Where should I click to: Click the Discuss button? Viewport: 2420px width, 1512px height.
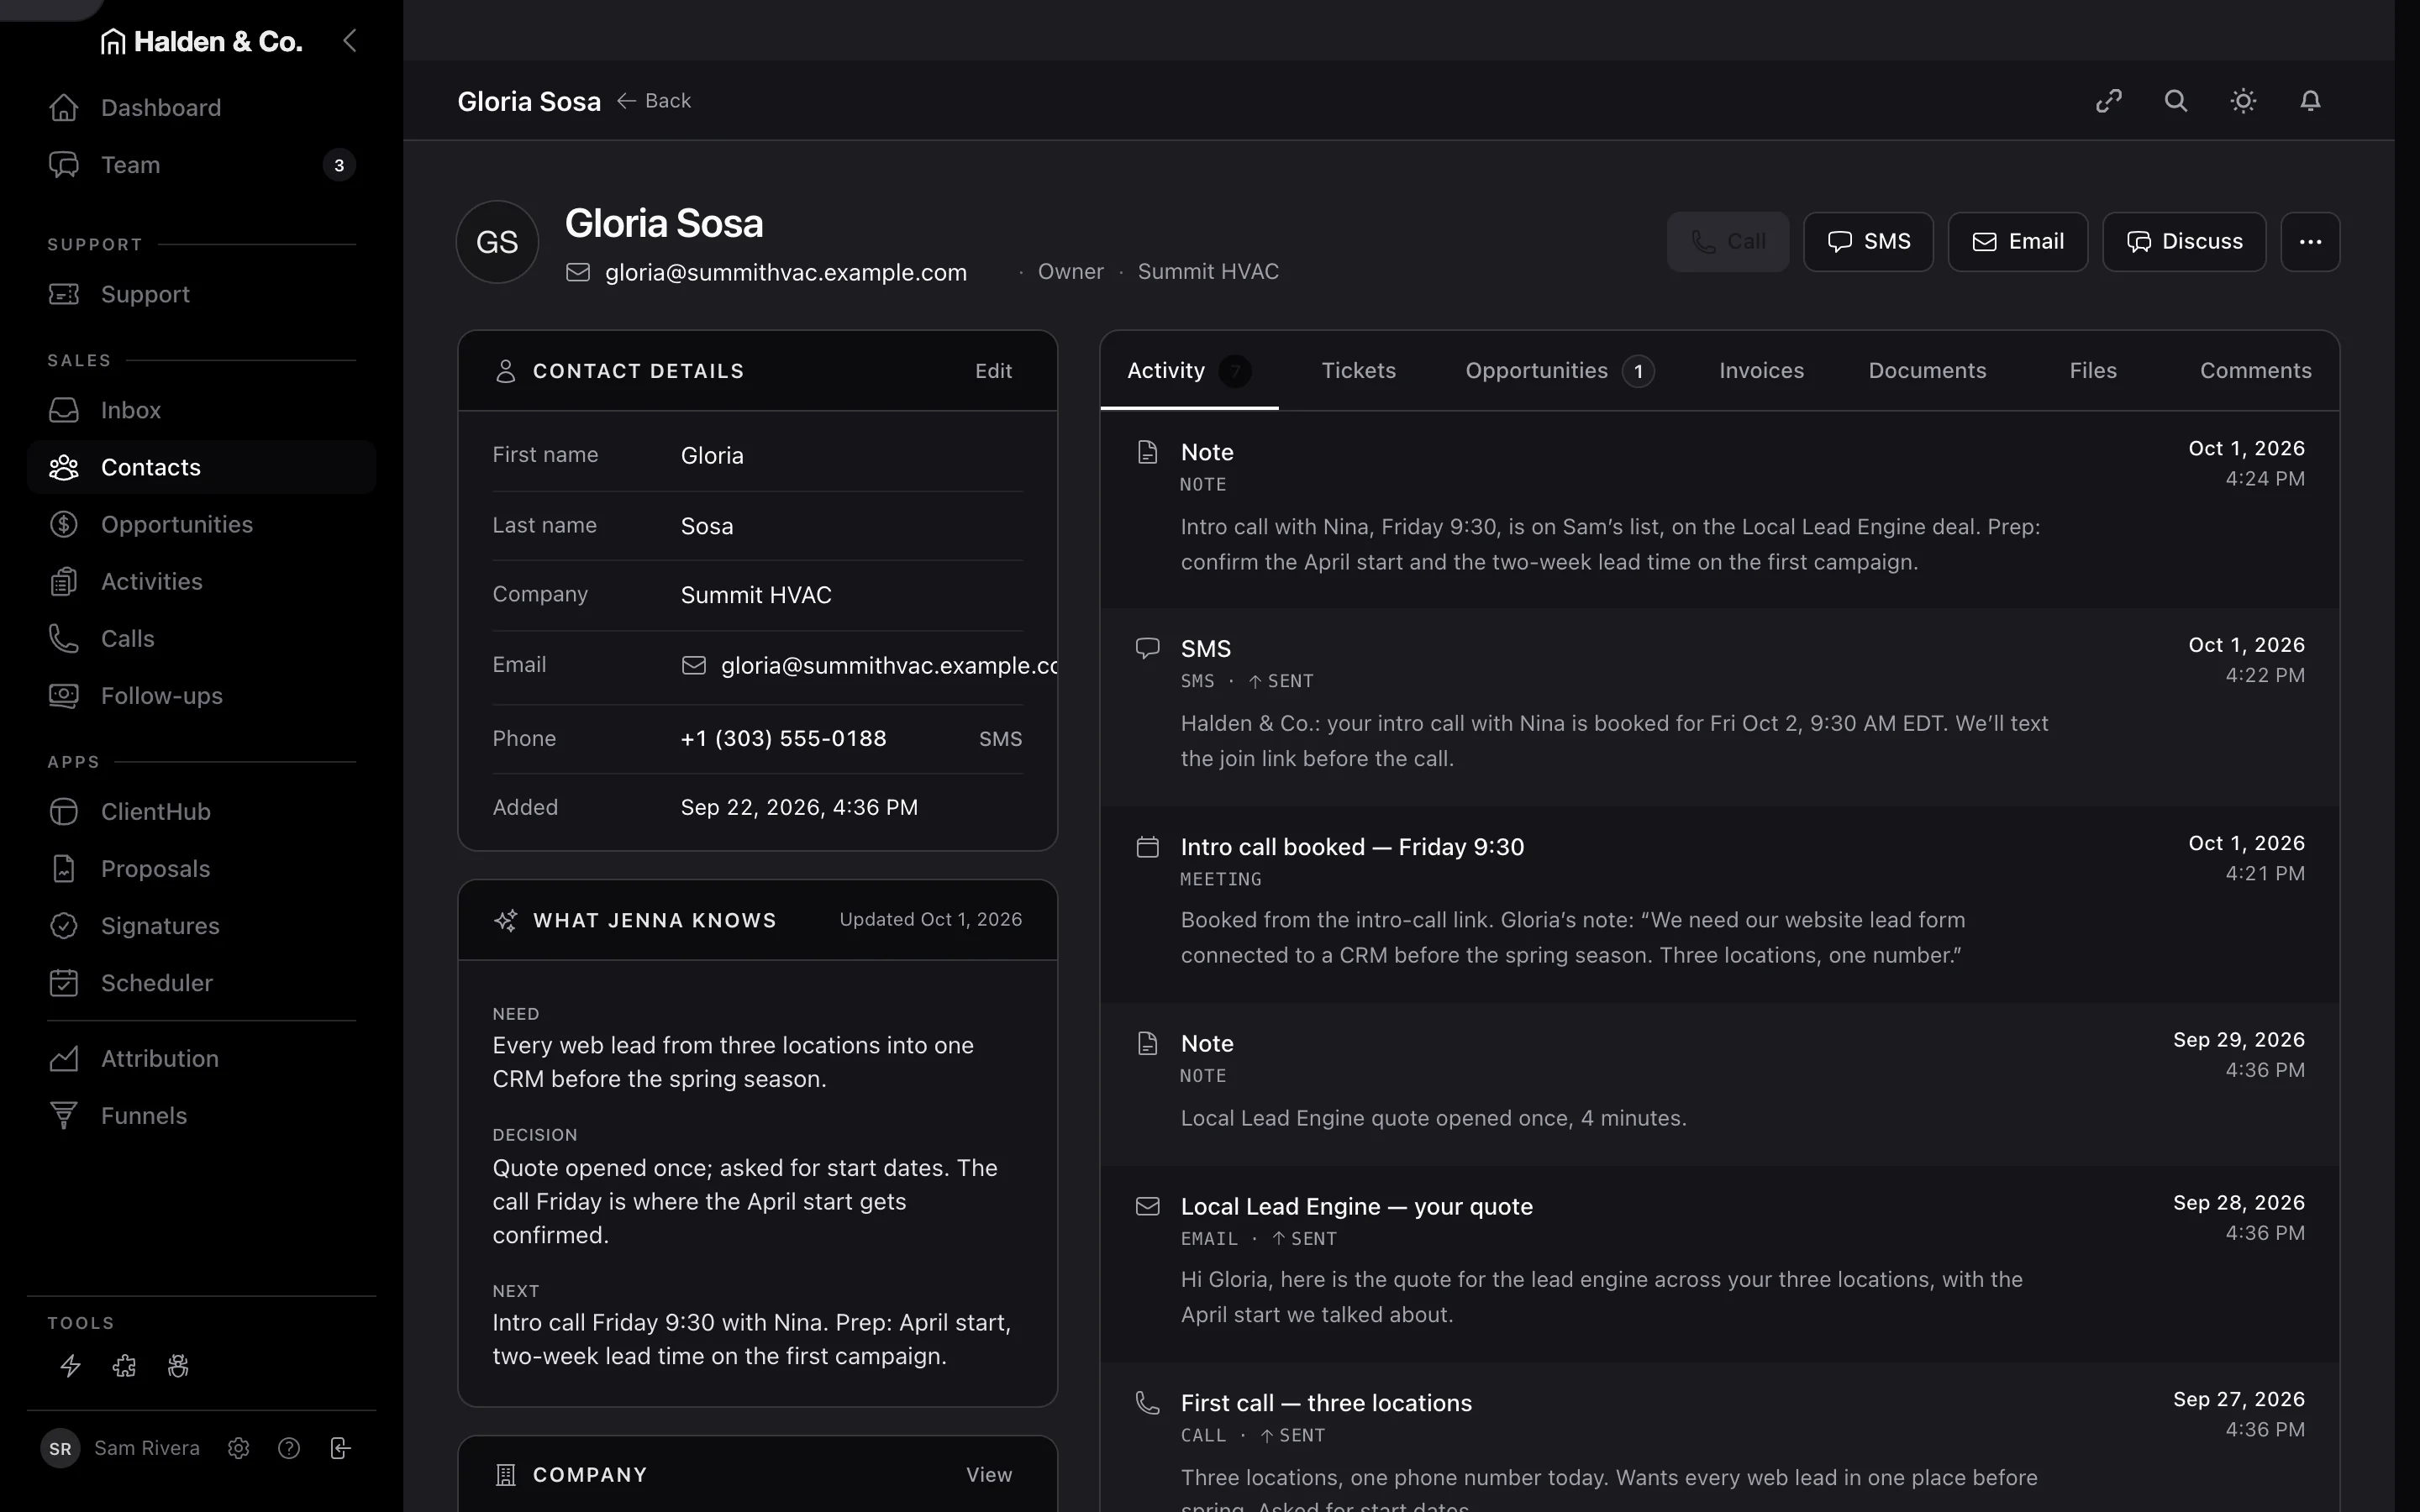[2184, 242]
